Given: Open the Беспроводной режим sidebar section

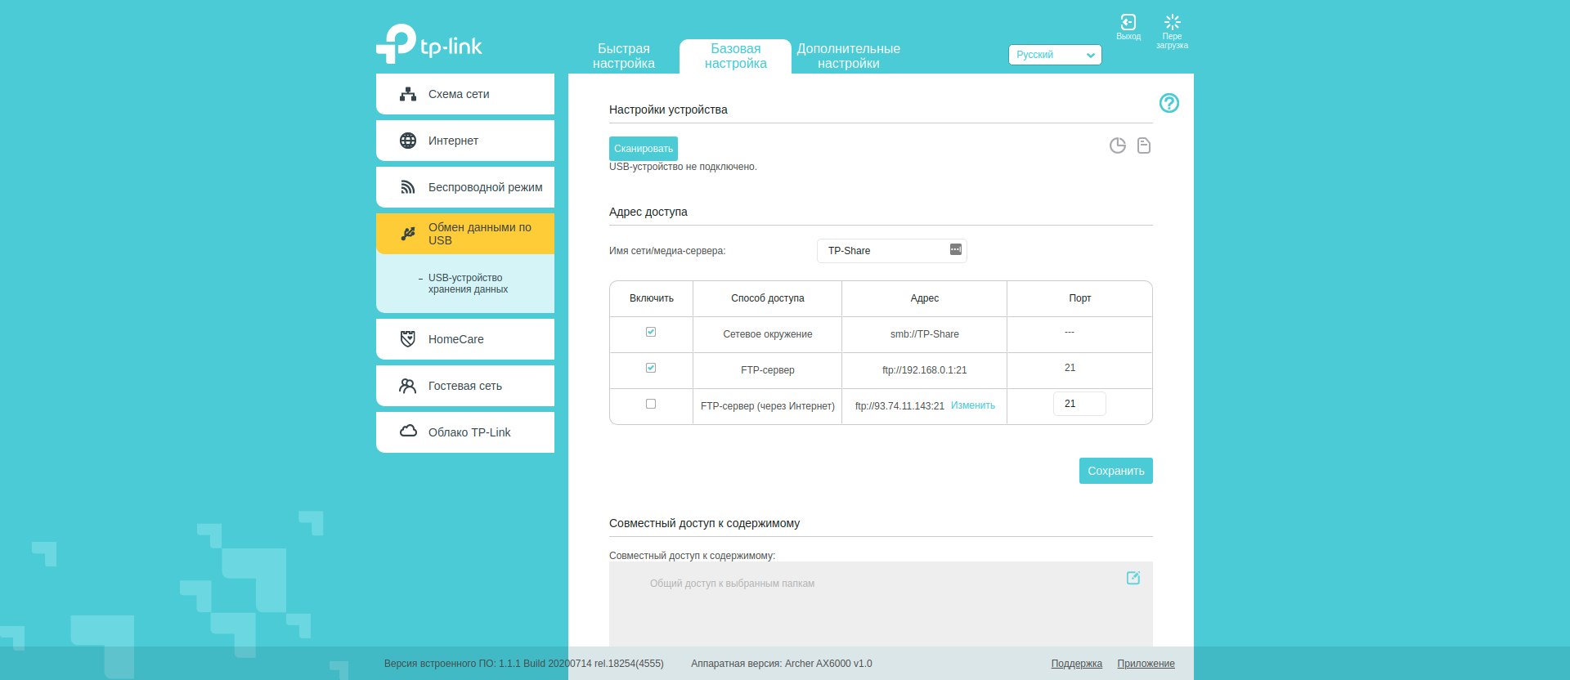Looking at the screenshot, I should 465,187.
